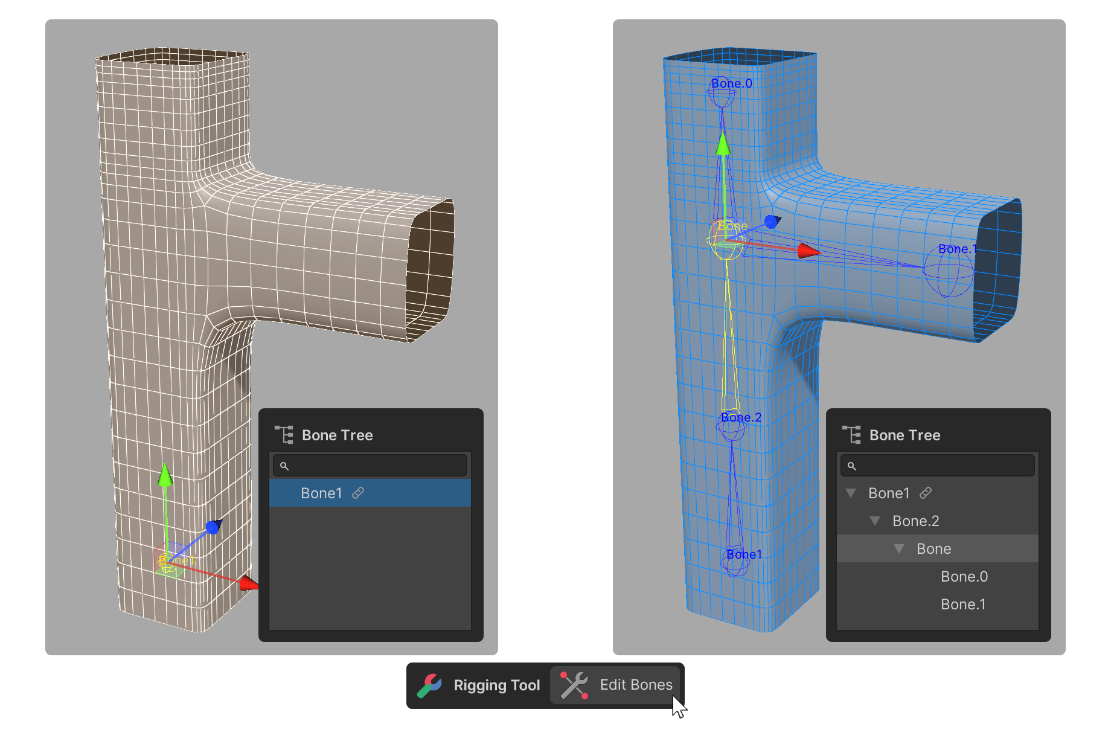Click link icon next to Bone1 in right tree

click(926, 493)
